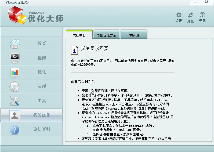Image resolution: width=214 pixels, height=152 pixels.
Task: Open the 设置 gear icon
Action: pyautogui.click(x=179, y=15)
